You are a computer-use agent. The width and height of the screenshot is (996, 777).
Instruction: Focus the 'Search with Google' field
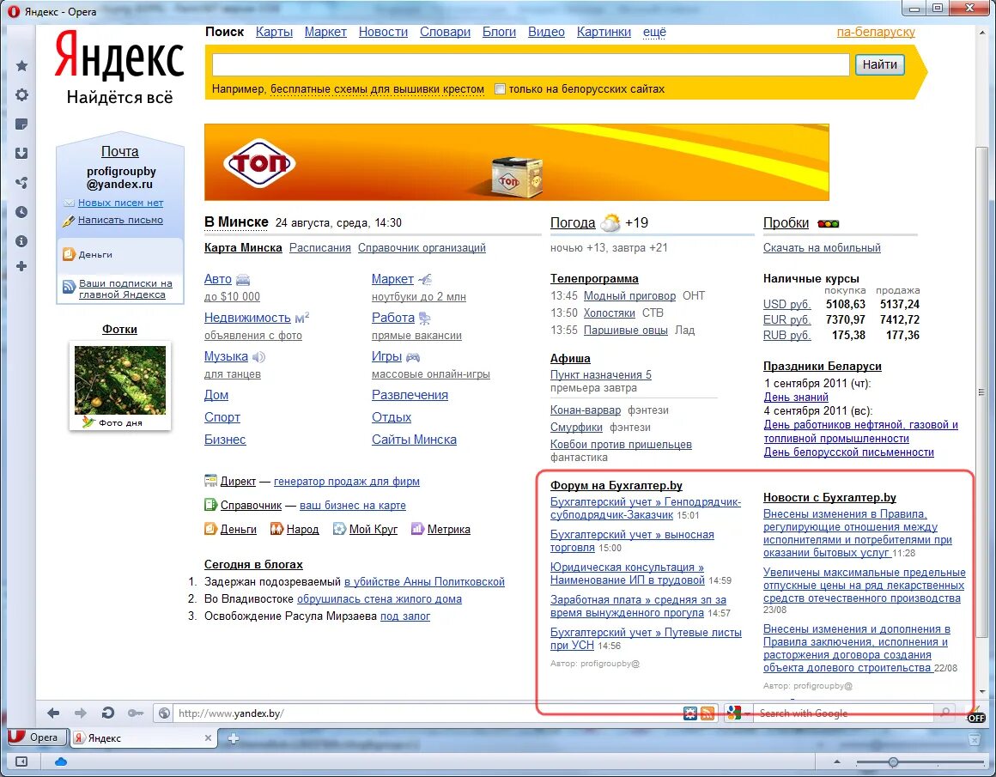click(845, 713)
